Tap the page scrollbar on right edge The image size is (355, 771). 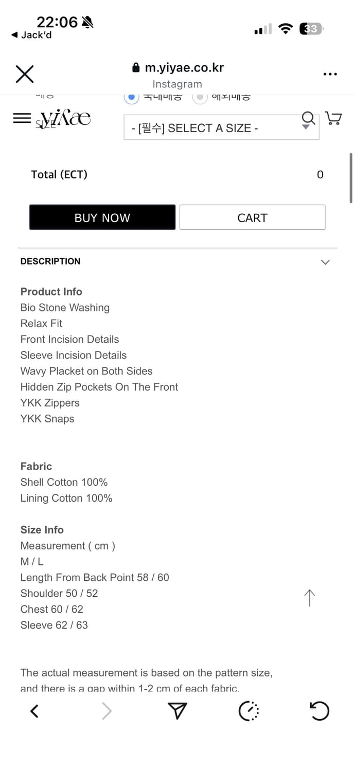pyautogui.click(x=351, y=177)
